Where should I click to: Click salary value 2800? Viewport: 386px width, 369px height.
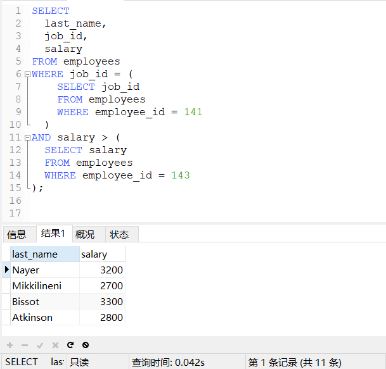103,317
